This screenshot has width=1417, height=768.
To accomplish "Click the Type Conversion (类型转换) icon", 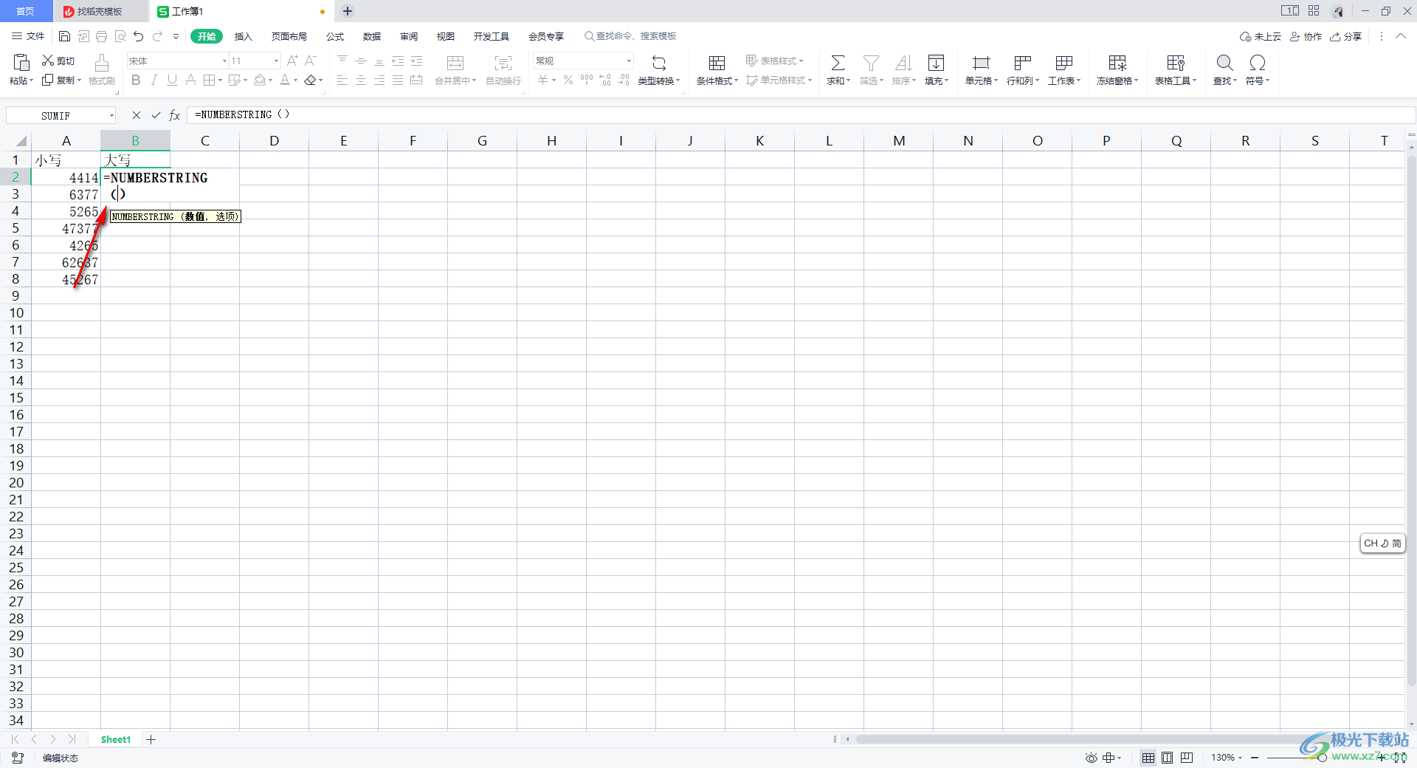I will (659, 63).
